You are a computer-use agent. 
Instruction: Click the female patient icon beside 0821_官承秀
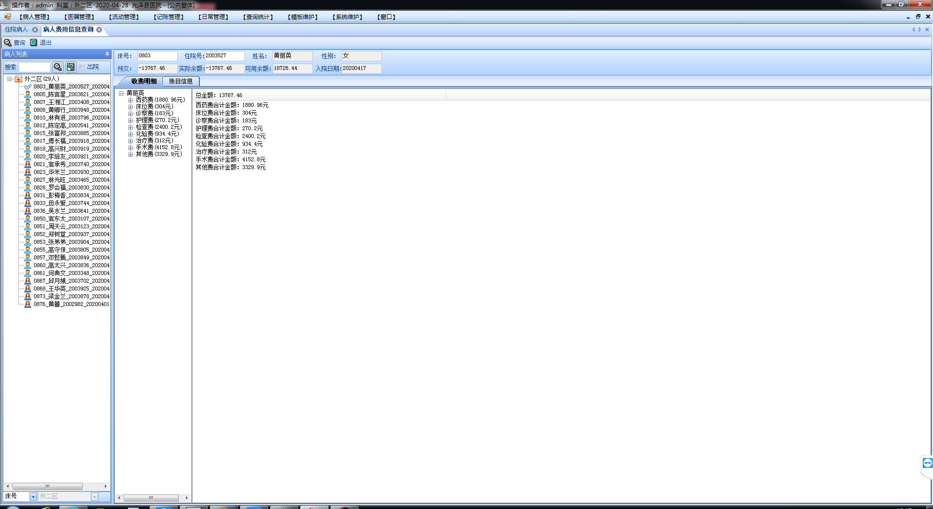click(28, 164)
